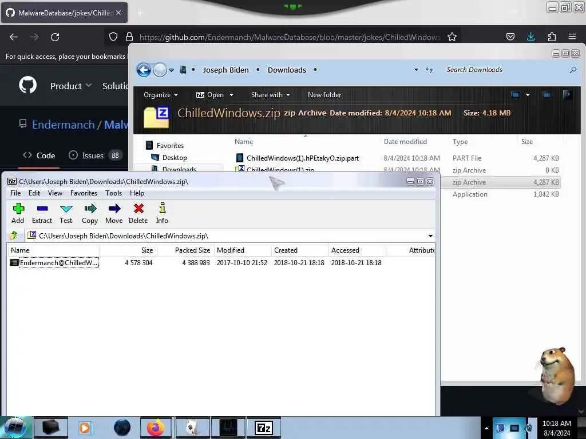Viewport: 586px width, 439px height.
Task: Click Open with 7-Zip in Explorer toolbar
Action: coord(210,95)
